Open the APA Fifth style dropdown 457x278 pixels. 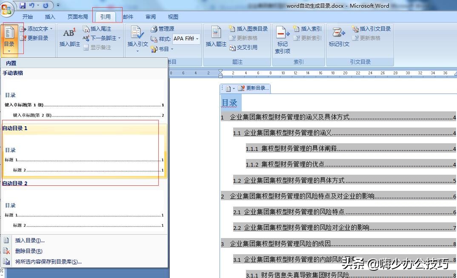198,38
